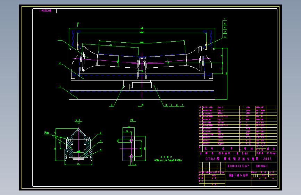
Task: Click part callout number 2 on main view
Action: coord(60,62)
